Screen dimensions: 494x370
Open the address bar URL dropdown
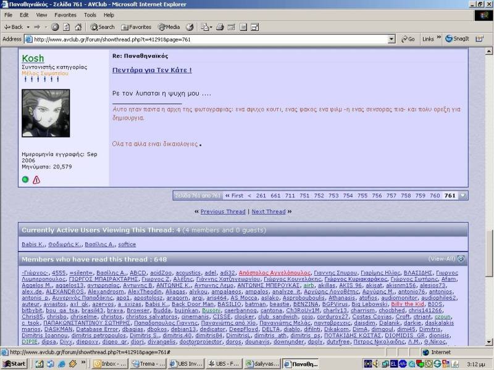tap(391, 39)
